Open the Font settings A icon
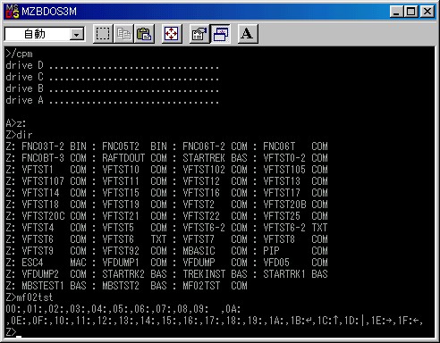 [248, 34]
